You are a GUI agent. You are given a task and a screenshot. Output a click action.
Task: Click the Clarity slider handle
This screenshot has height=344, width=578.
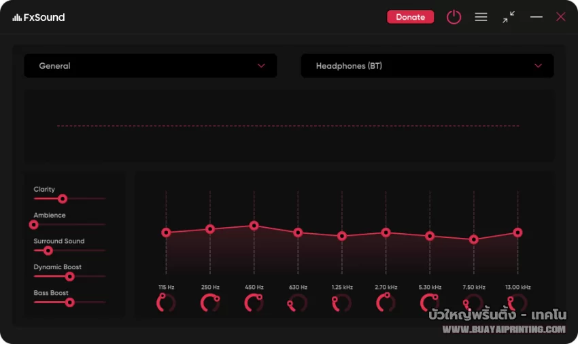63,199
